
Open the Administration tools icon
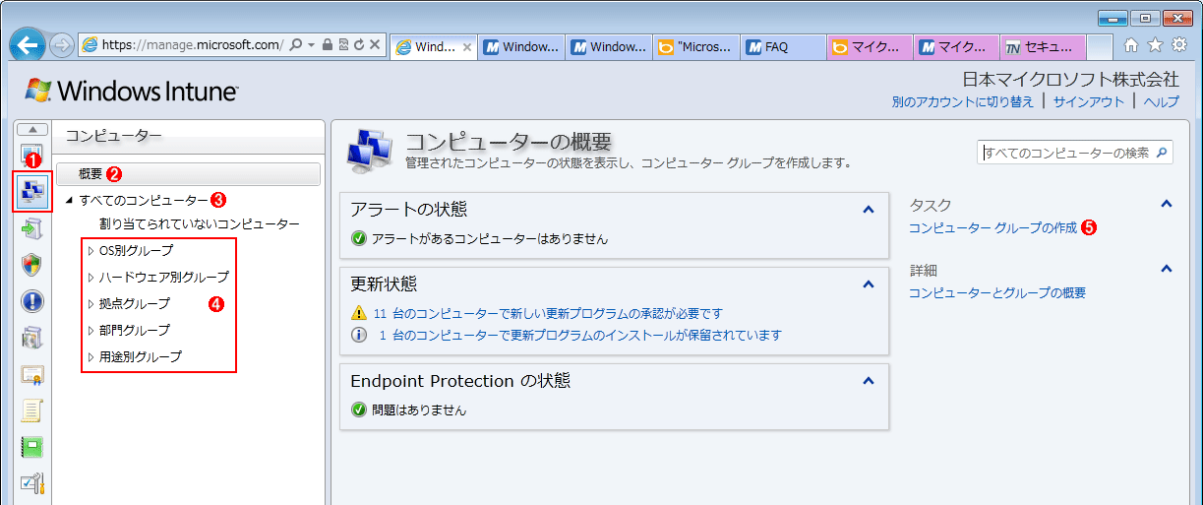point(31,483)
